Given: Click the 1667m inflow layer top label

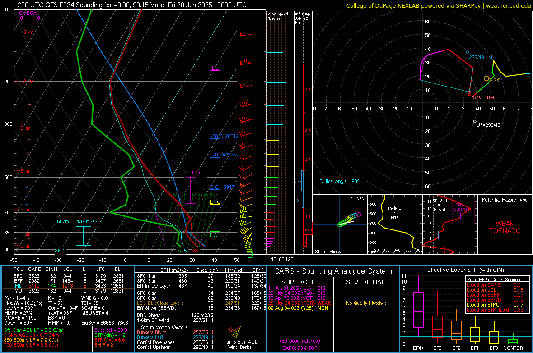Looking at the screenshot, I should click(62, 221).
